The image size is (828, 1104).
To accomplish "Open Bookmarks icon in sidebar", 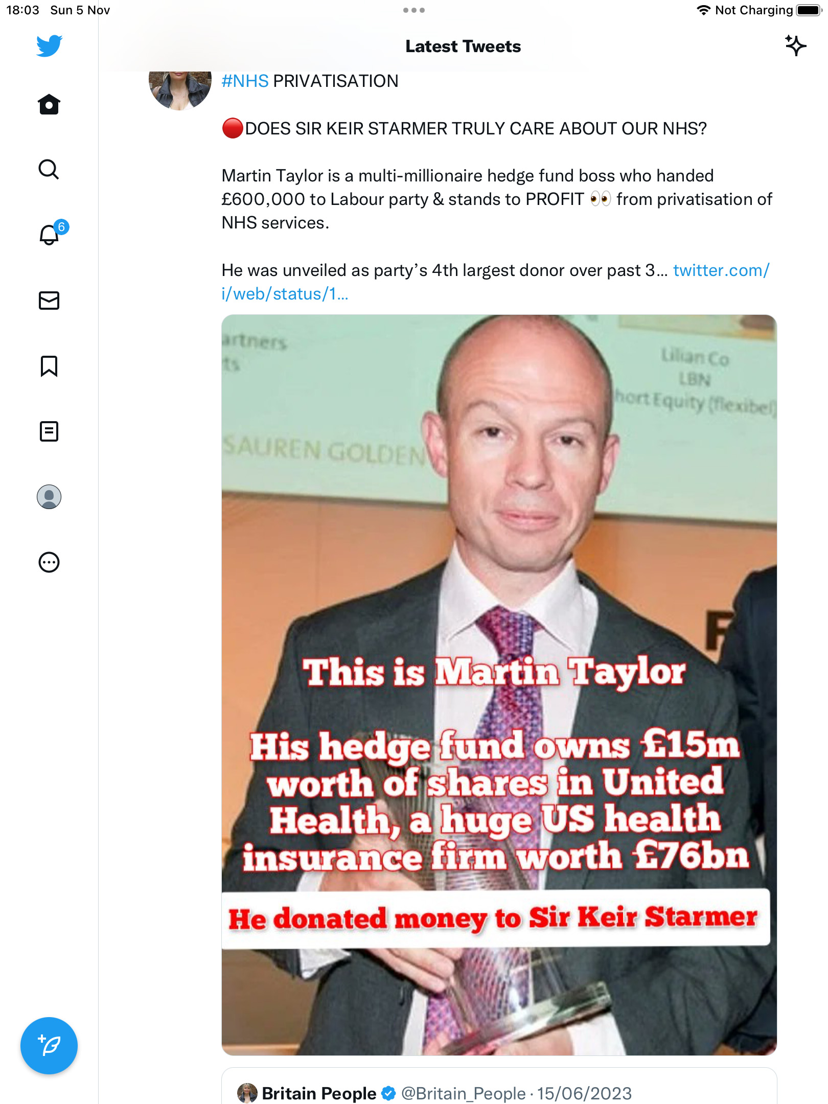I will coord(49,366).
